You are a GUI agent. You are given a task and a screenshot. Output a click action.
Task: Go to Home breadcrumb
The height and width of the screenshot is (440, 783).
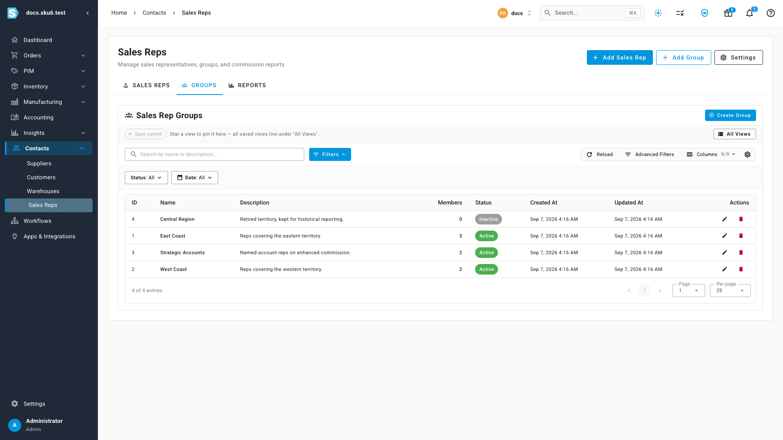pos(119,13)
